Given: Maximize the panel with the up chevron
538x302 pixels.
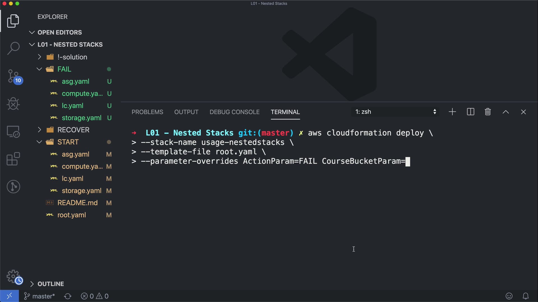Looking at the screenshot, I should point(505,112).
